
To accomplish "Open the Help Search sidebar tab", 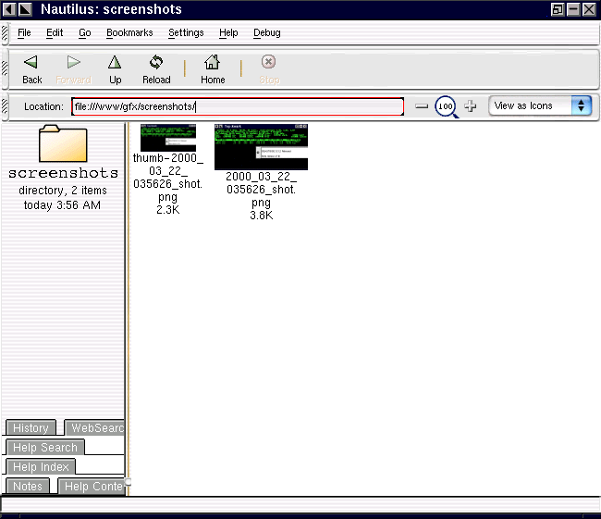I will [x=45, y=447].
